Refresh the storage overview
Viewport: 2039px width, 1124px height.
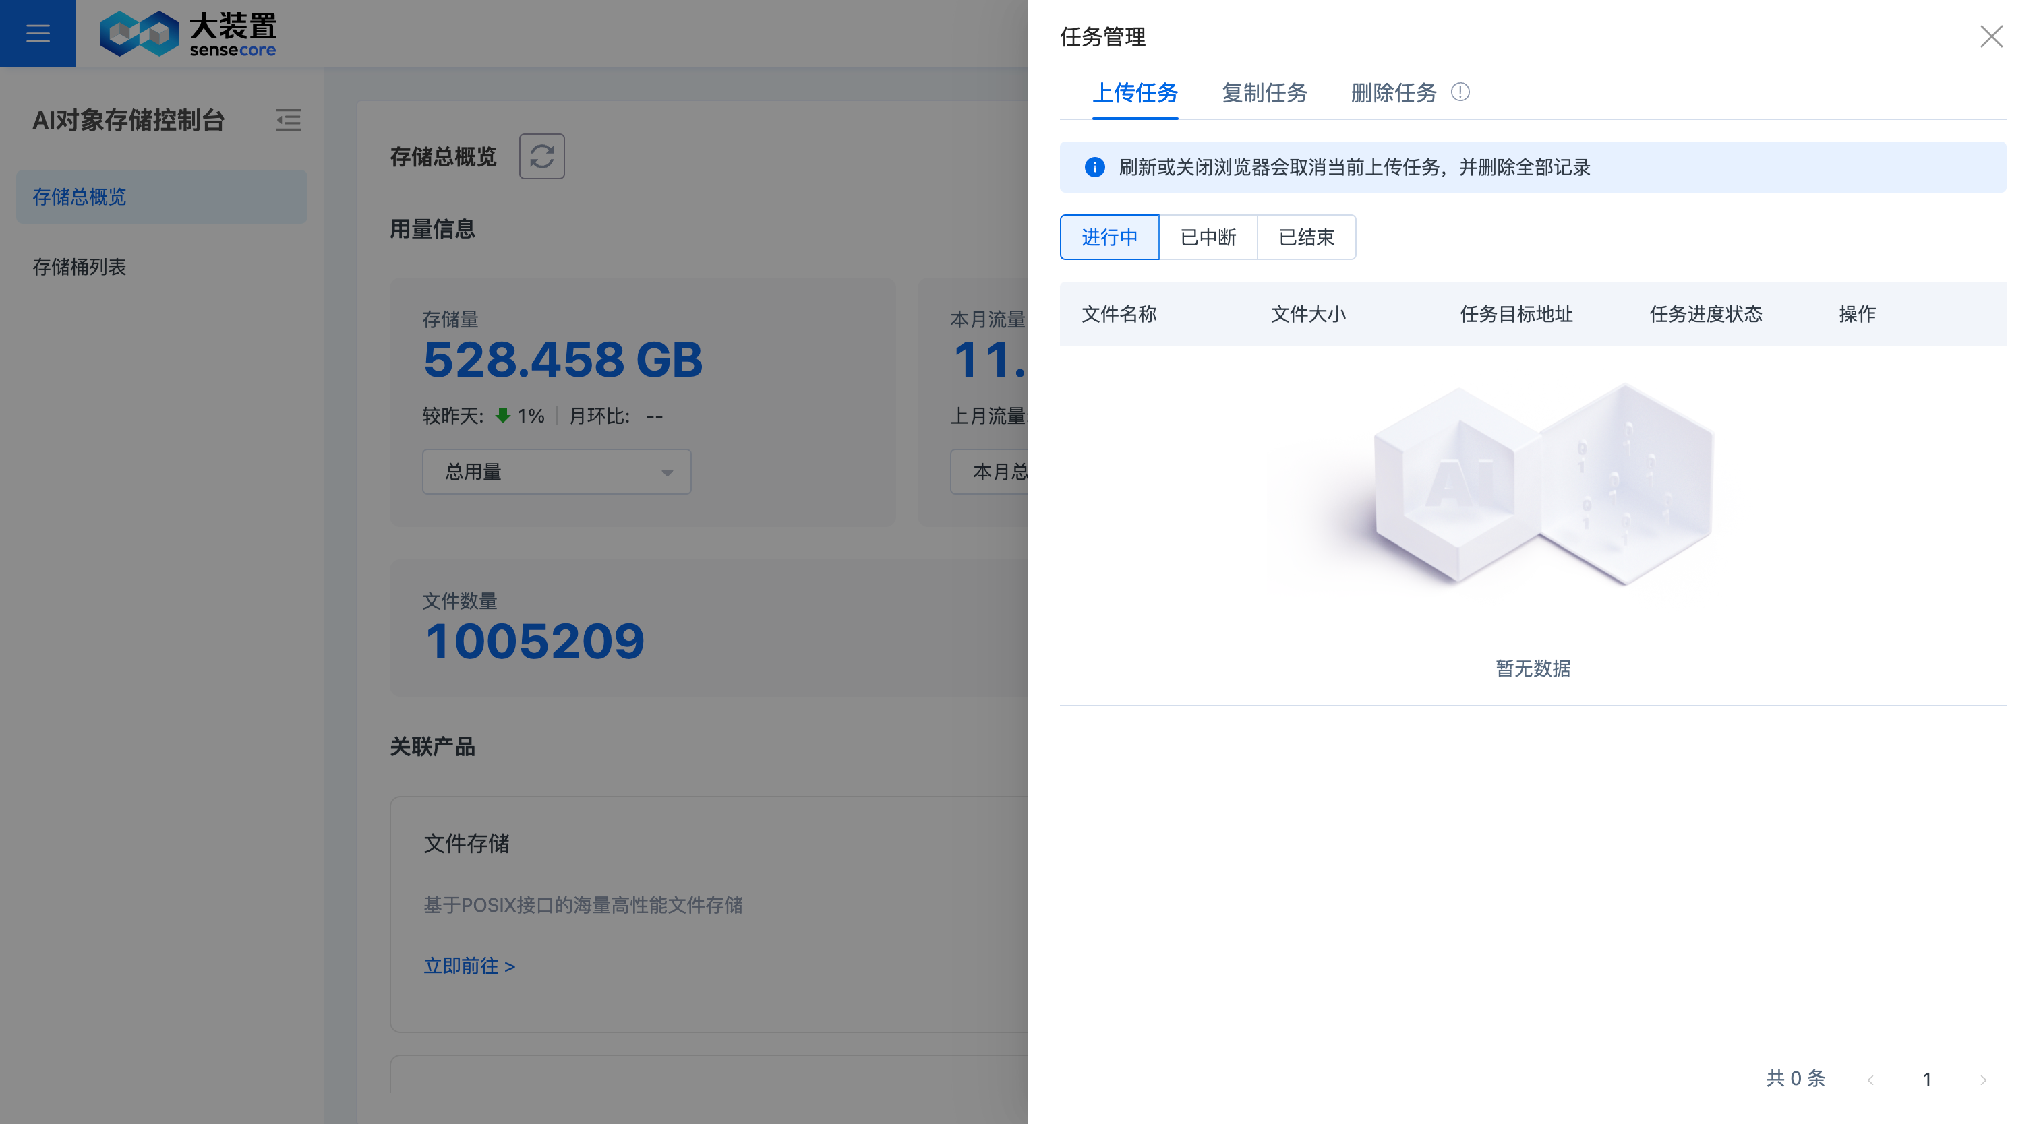(541, 156)
